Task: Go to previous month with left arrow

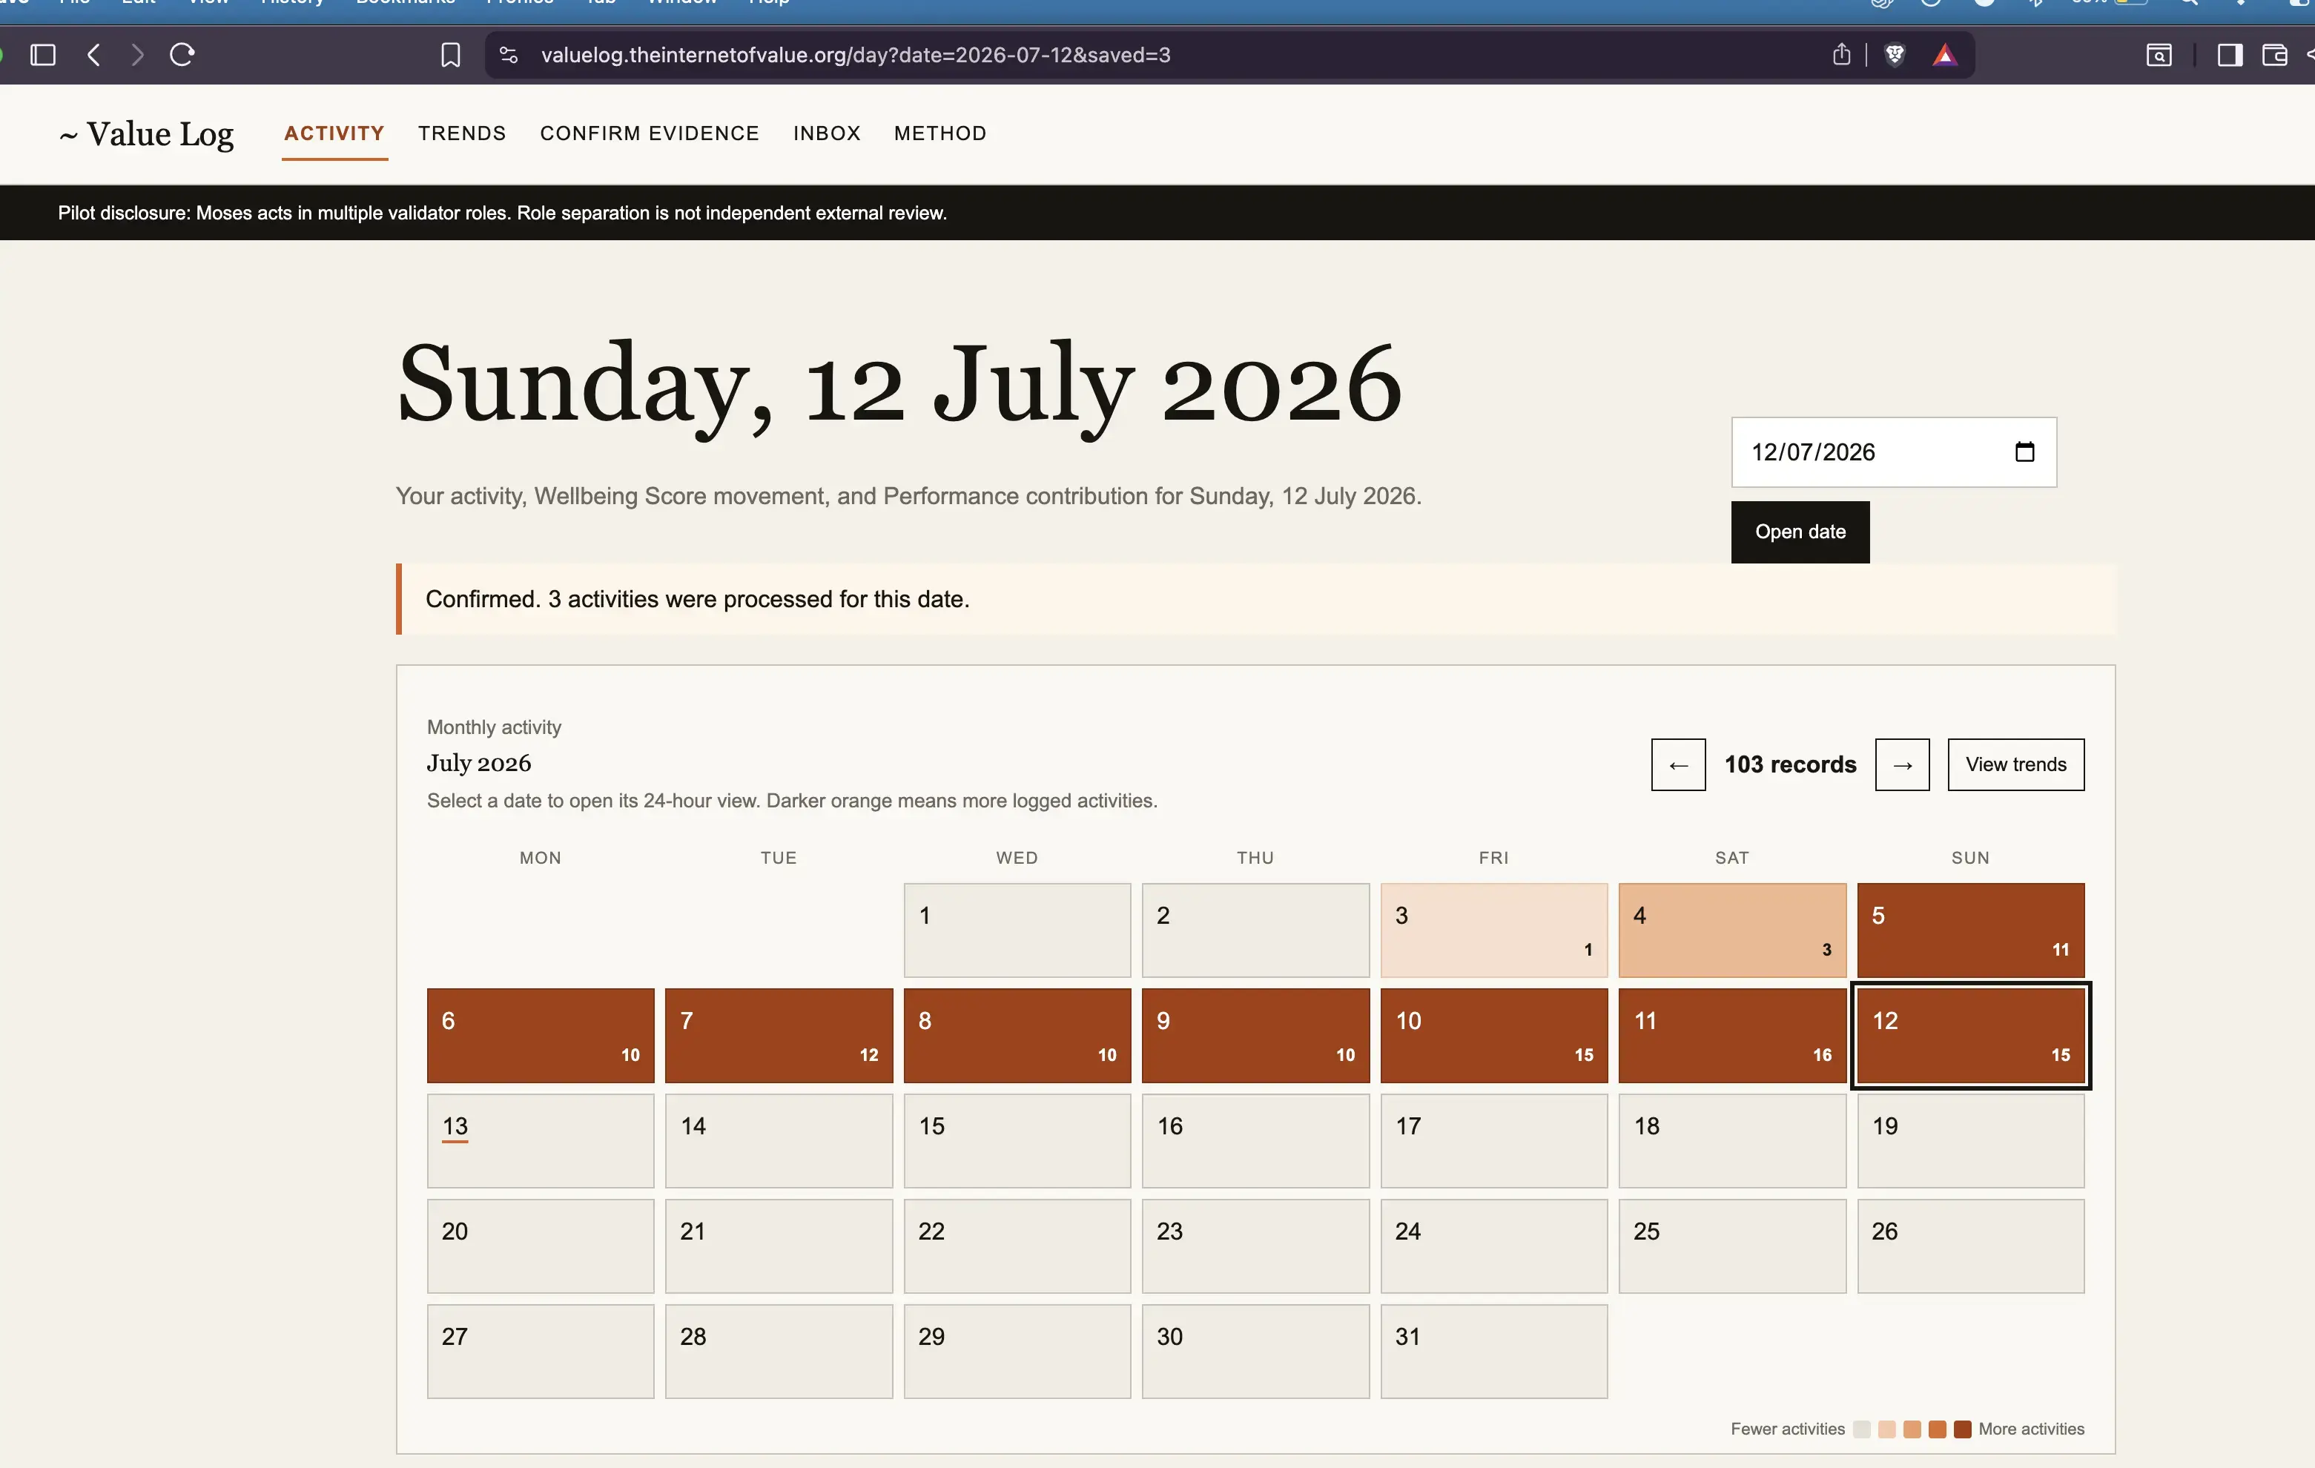Action: click(1679, 764)
